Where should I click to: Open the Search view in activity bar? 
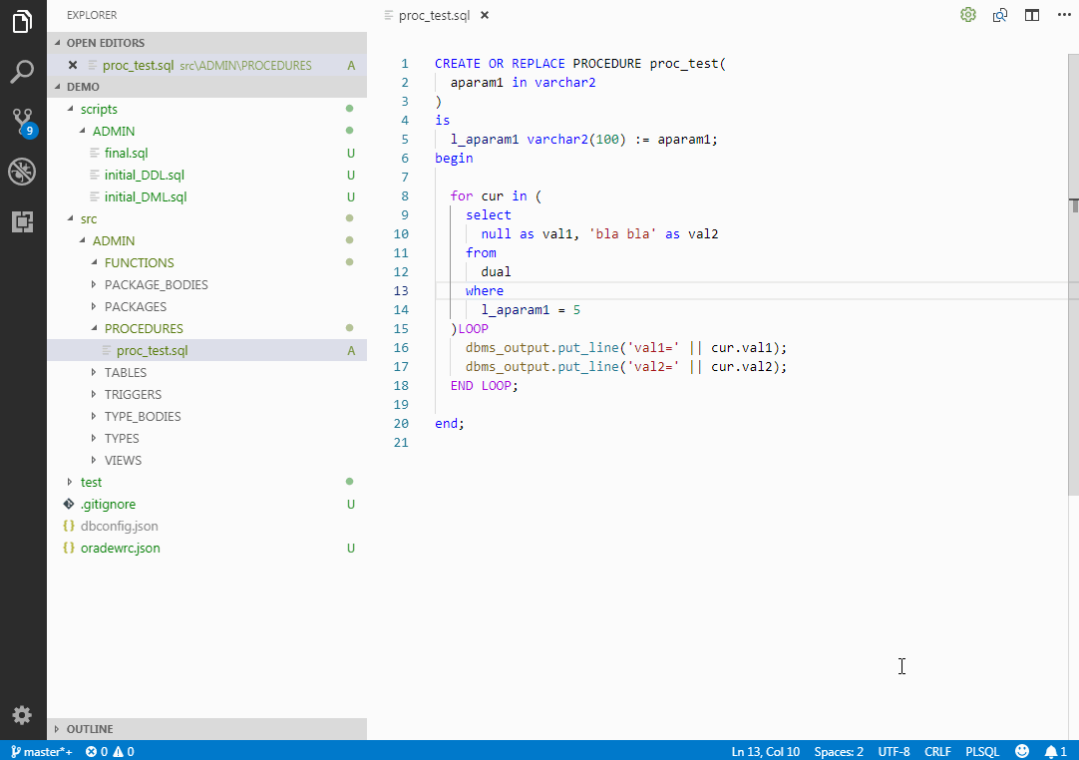pos(22,71)
